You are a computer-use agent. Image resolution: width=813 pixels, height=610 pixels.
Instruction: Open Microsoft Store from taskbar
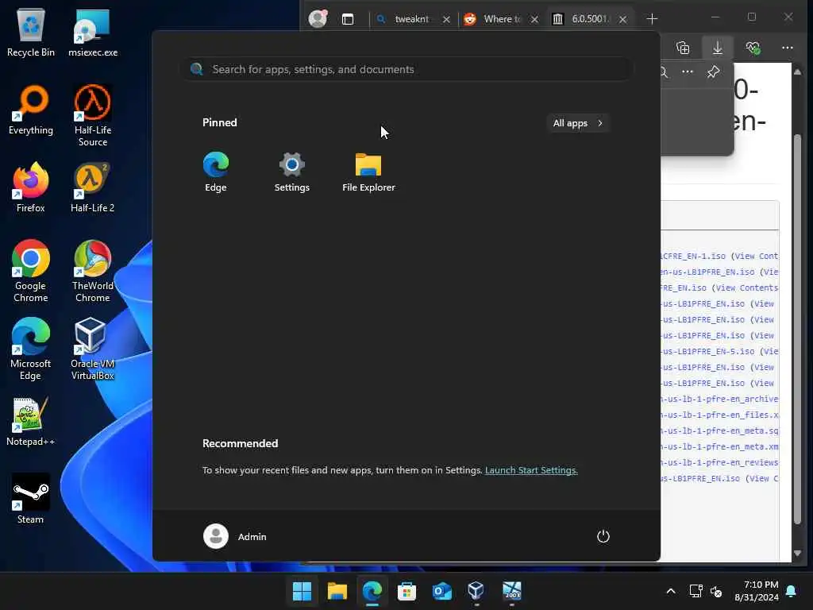coord(407,591)
